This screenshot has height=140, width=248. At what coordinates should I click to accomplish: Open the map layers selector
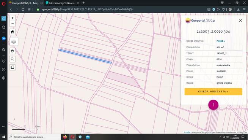[14, 41]
